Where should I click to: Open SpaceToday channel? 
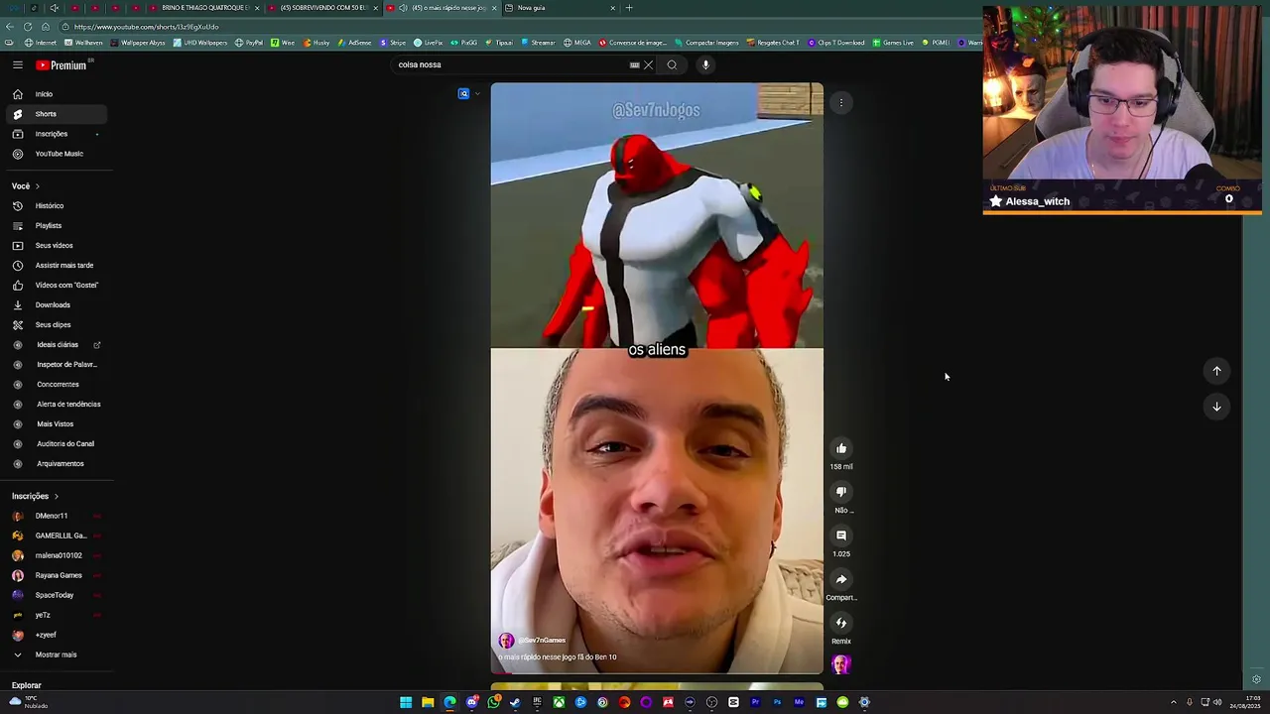(55, 595)
